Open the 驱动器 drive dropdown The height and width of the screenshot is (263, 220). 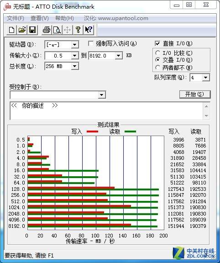(x=74, y=45)
